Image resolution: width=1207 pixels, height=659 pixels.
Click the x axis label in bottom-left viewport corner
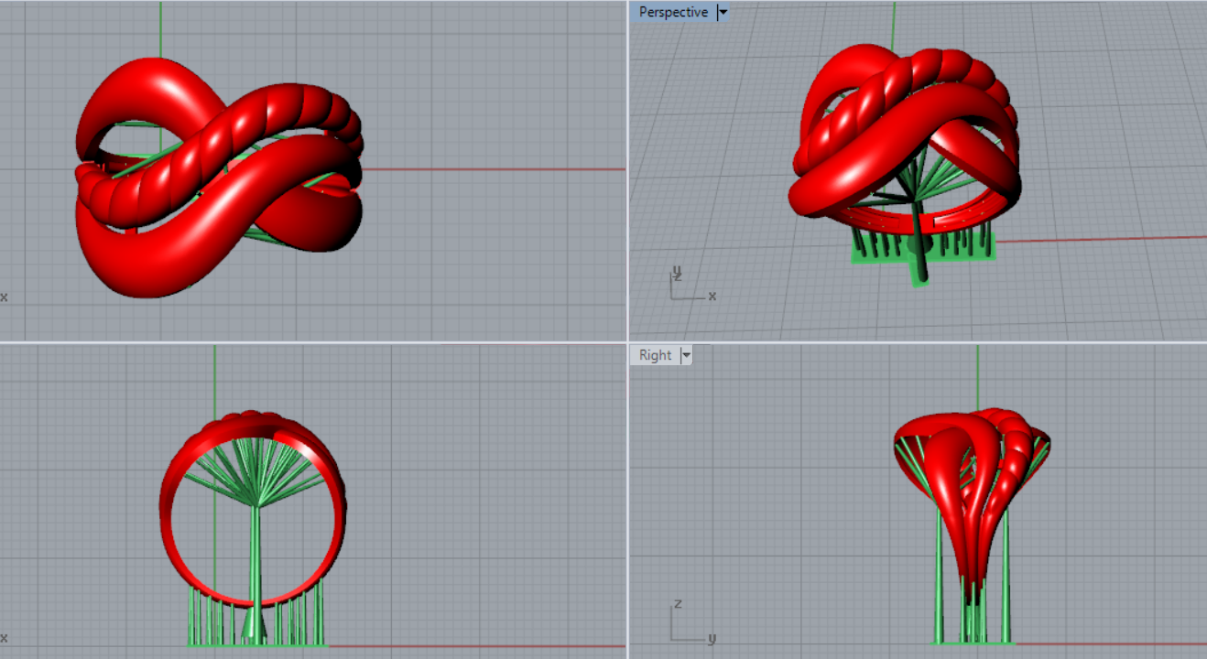click(x=4, y=637)
